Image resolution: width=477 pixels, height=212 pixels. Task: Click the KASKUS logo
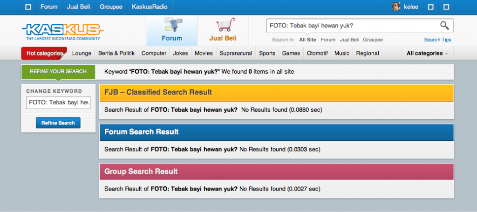pos(63,30)
